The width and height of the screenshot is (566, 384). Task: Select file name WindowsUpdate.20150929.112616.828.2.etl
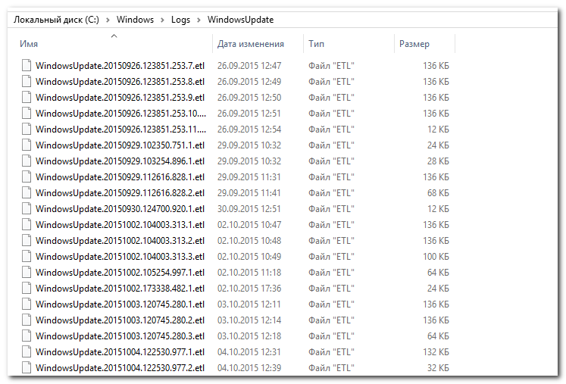(120, 192)
